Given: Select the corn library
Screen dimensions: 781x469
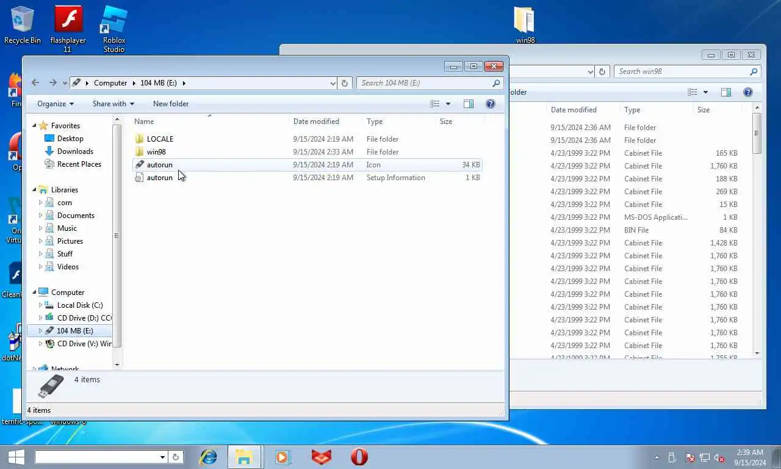Looking at the screenshot, I should [64, 203].
